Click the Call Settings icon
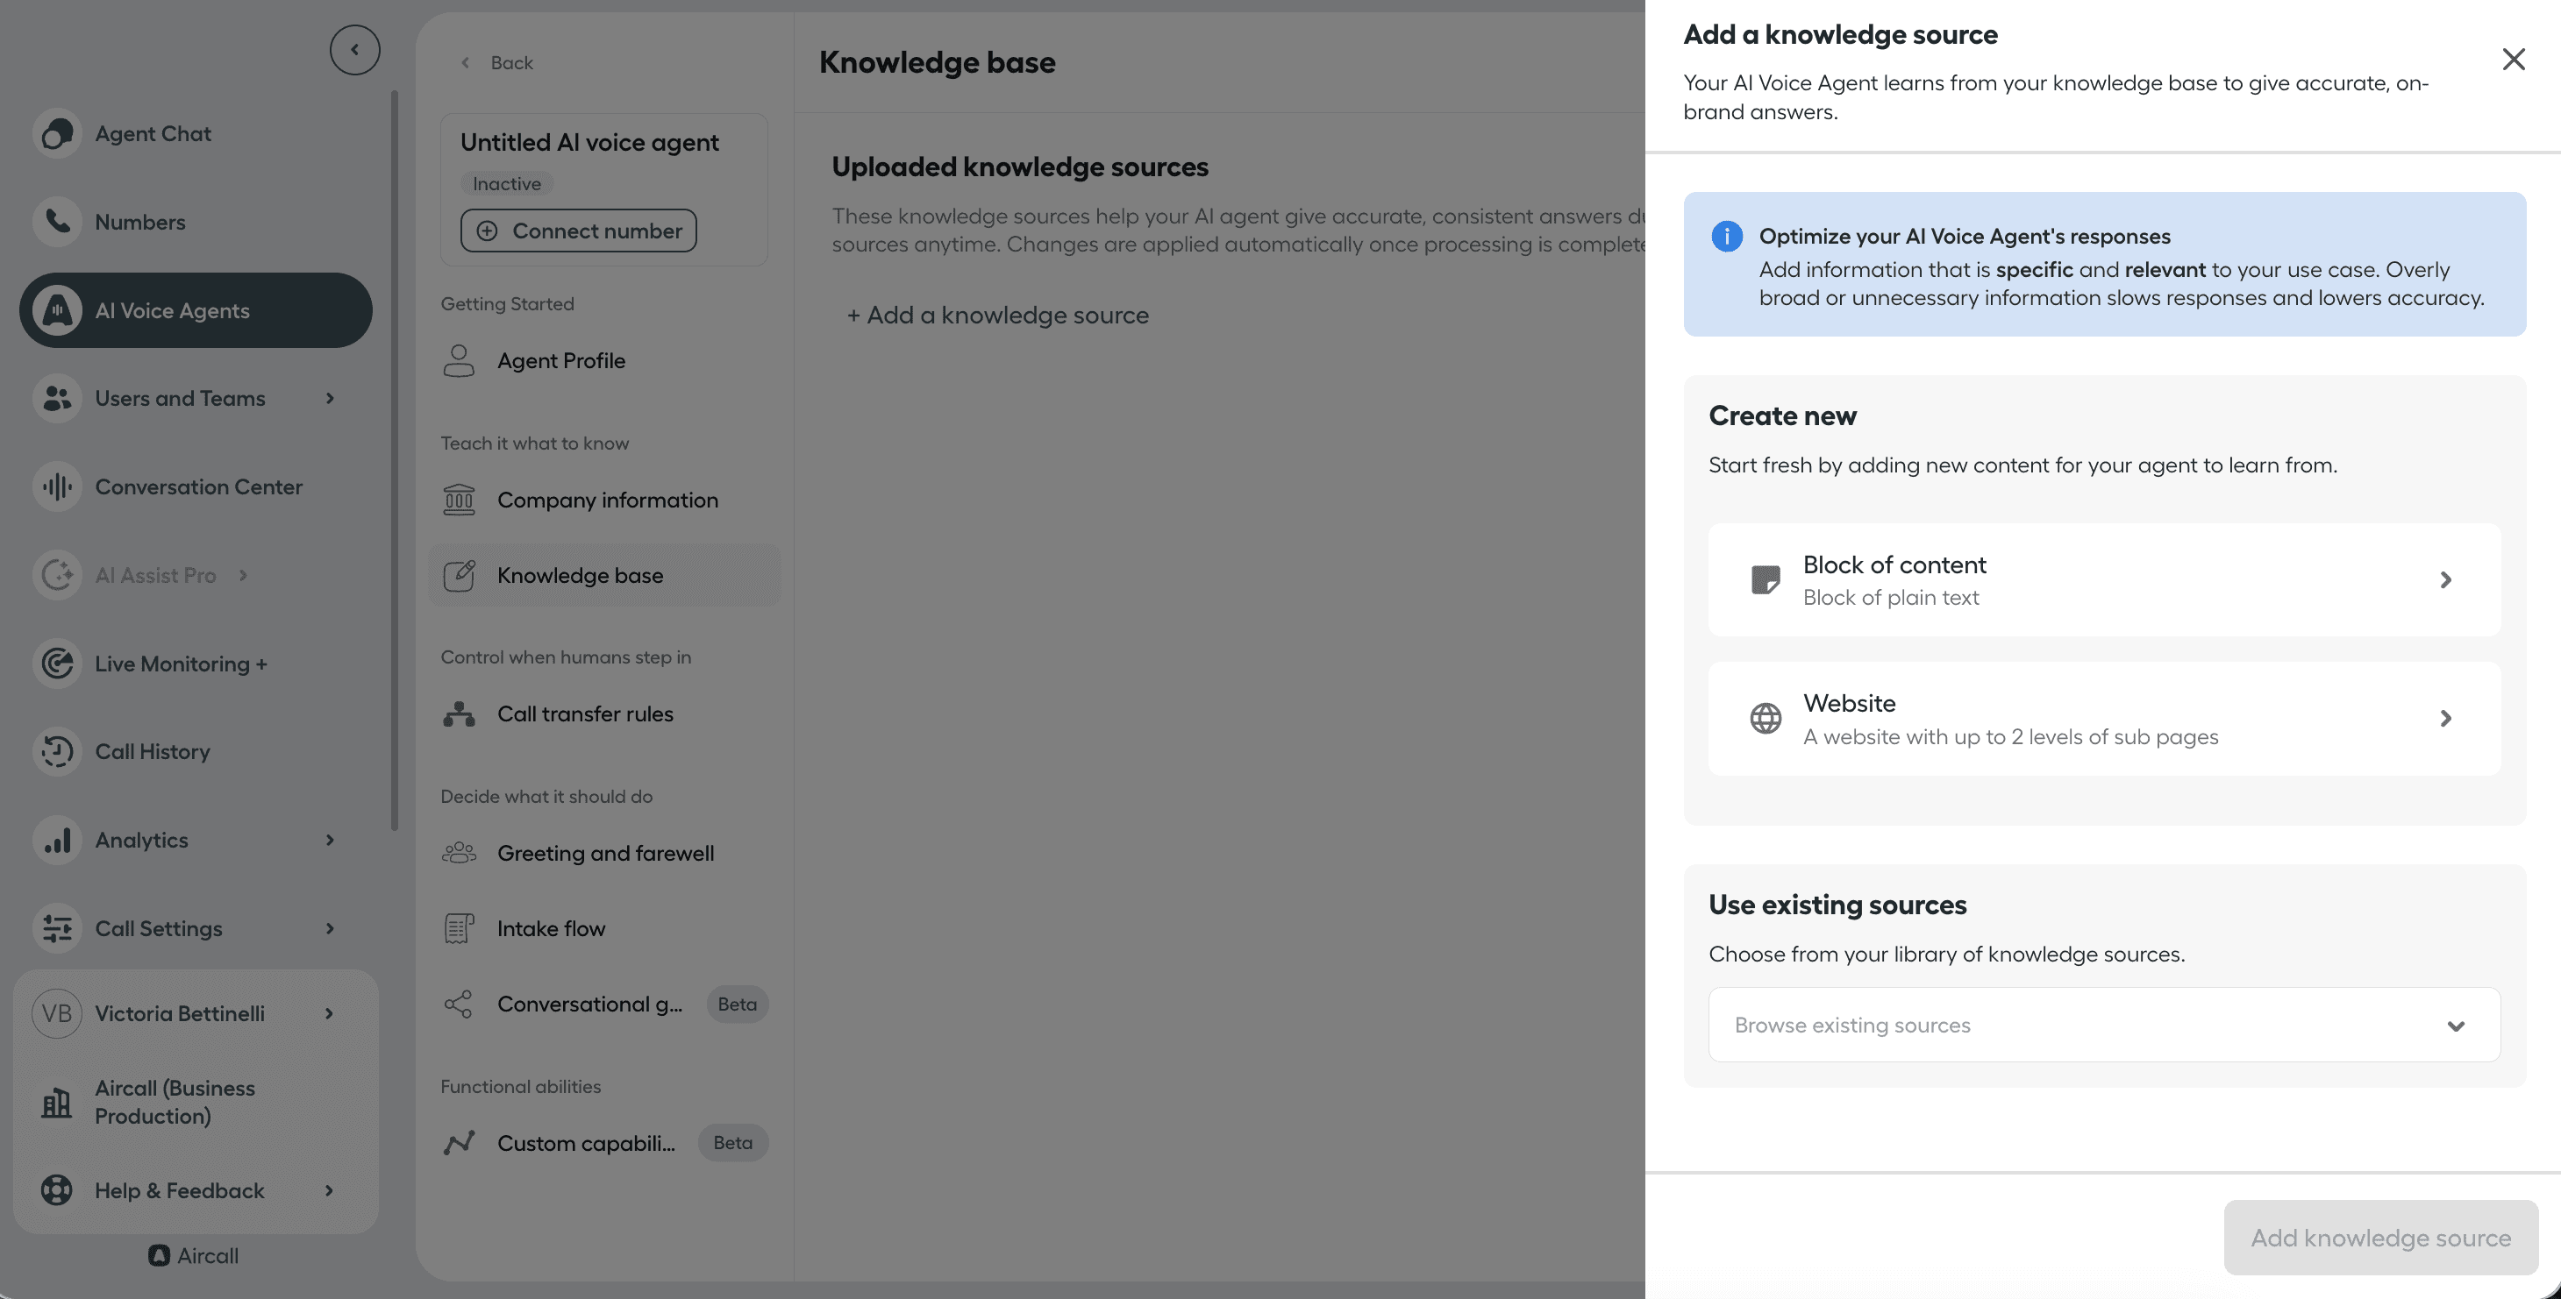Image resolution: width=2561 pixels, height=1299 pixels. tap(57, 928)
